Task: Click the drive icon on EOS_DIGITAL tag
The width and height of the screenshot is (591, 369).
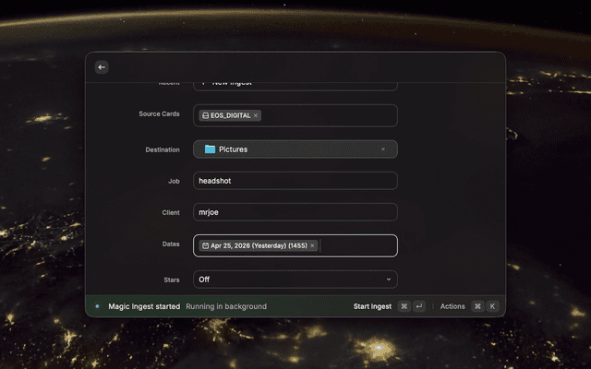Action: coord(205,115)
